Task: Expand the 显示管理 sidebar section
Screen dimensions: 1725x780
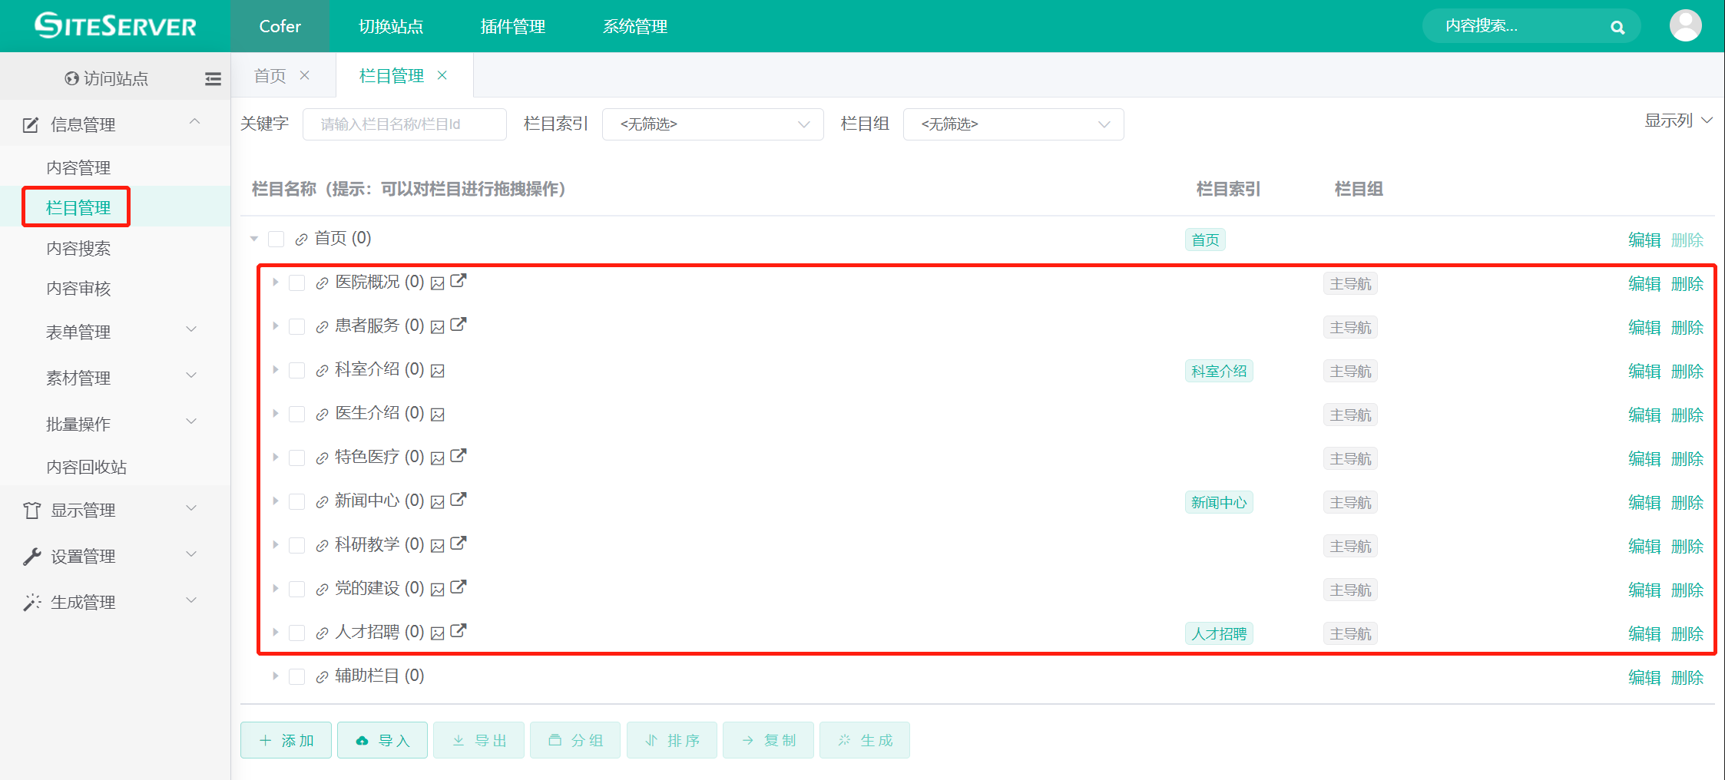Action: click(x=115, y=510)
